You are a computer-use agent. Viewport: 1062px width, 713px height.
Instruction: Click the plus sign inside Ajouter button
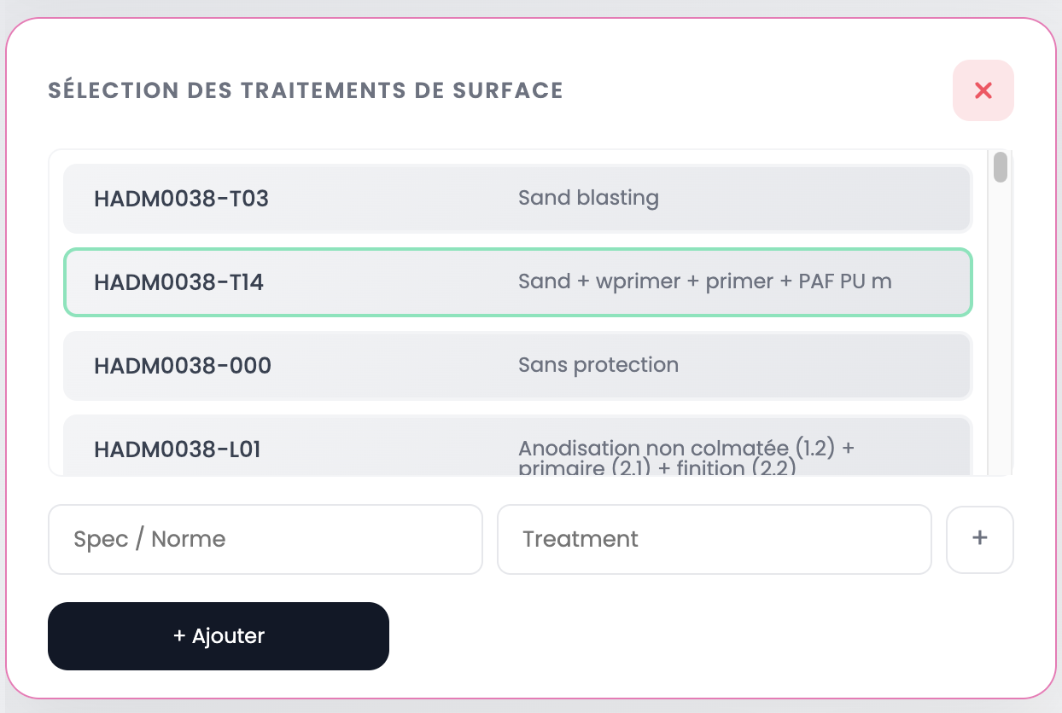[178, 635]
